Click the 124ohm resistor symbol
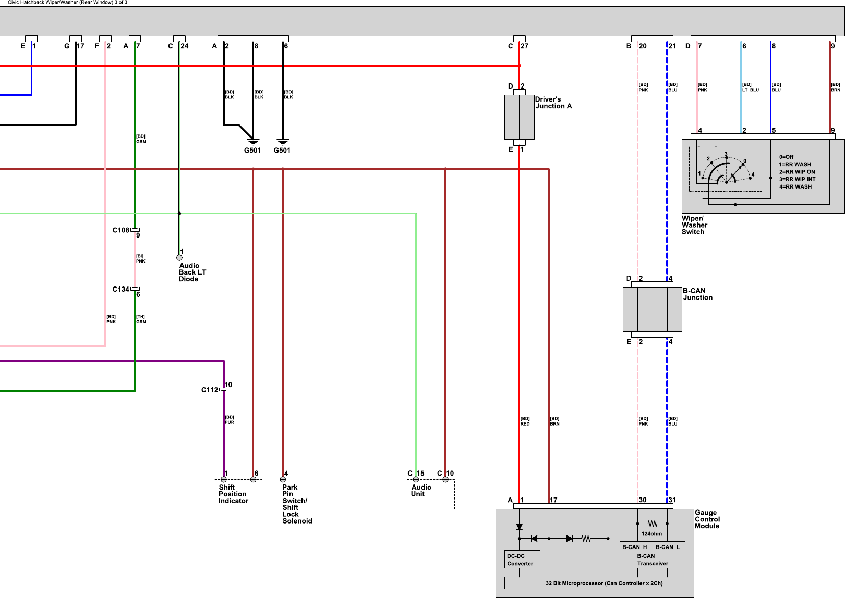The width and height of the screenshot is (845, 598). [652, 524]
